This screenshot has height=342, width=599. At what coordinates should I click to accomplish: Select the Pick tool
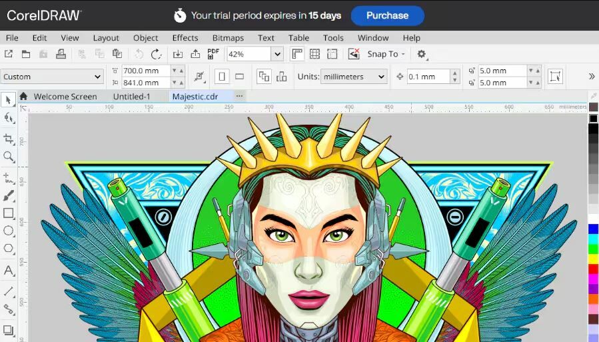[x=8, y=100]
